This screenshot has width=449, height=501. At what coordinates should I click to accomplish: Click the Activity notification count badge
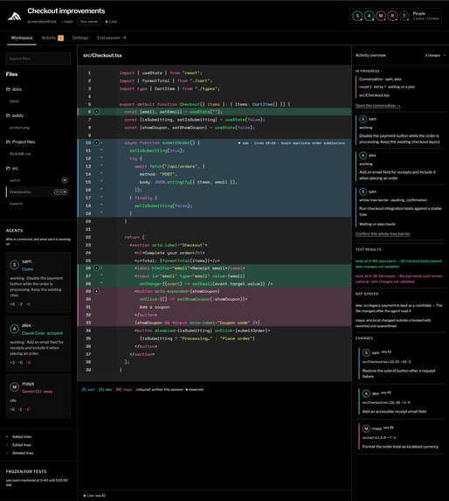point(60,38)
